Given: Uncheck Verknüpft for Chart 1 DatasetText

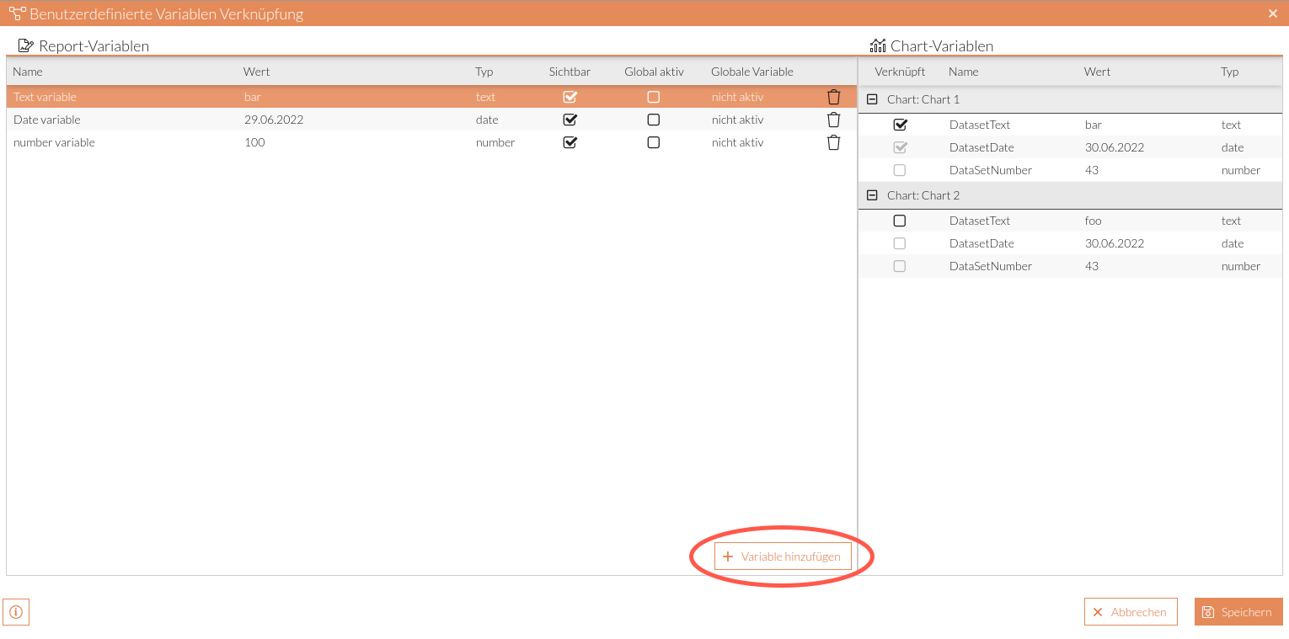Looking at the screenshot, I should tap(900, 125).
